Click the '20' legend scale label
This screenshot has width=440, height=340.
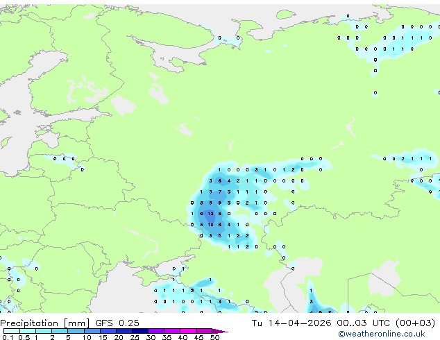[x=119, y=337]
